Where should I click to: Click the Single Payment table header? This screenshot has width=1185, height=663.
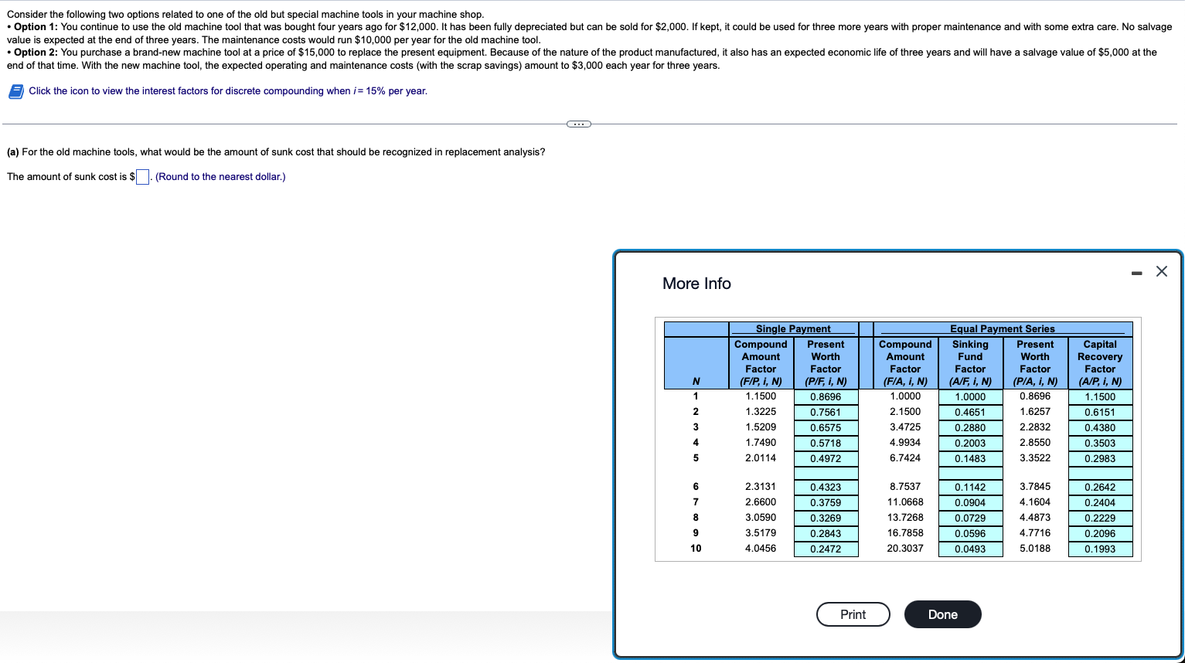point(793,329)
